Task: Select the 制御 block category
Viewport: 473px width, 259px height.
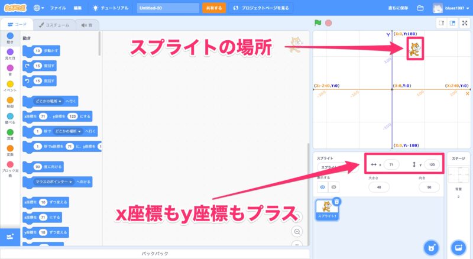Action: (9, 103)
